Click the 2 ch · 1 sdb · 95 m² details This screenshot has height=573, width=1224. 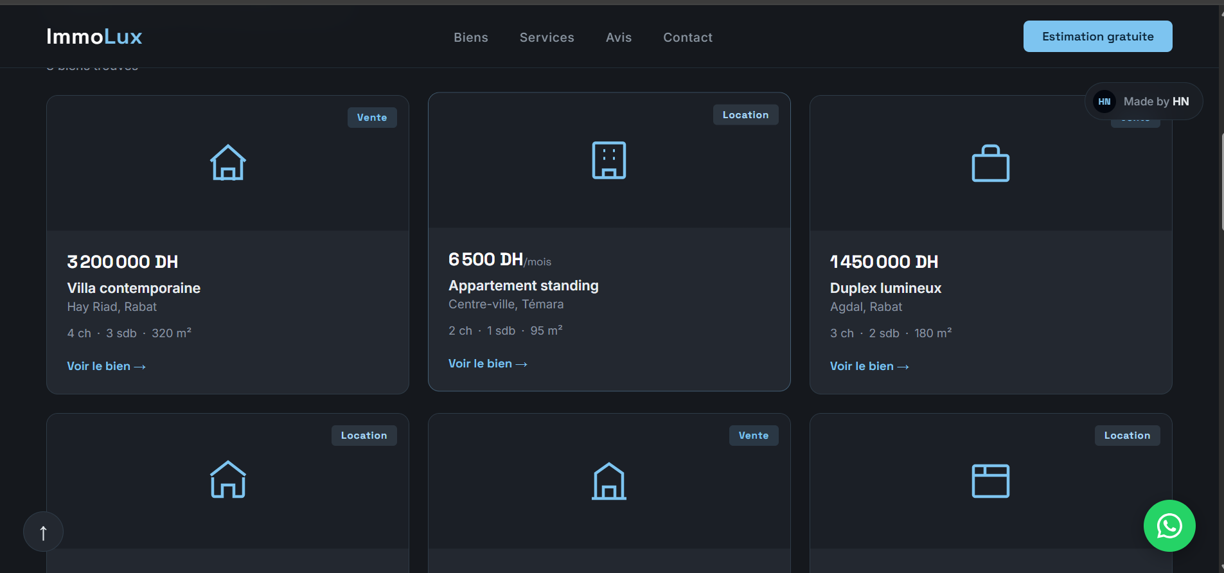pos(506,330)
